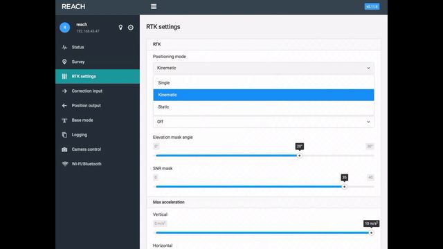Open the Survey page
This screenshot has height=249, width=443.
coord(98,62)
